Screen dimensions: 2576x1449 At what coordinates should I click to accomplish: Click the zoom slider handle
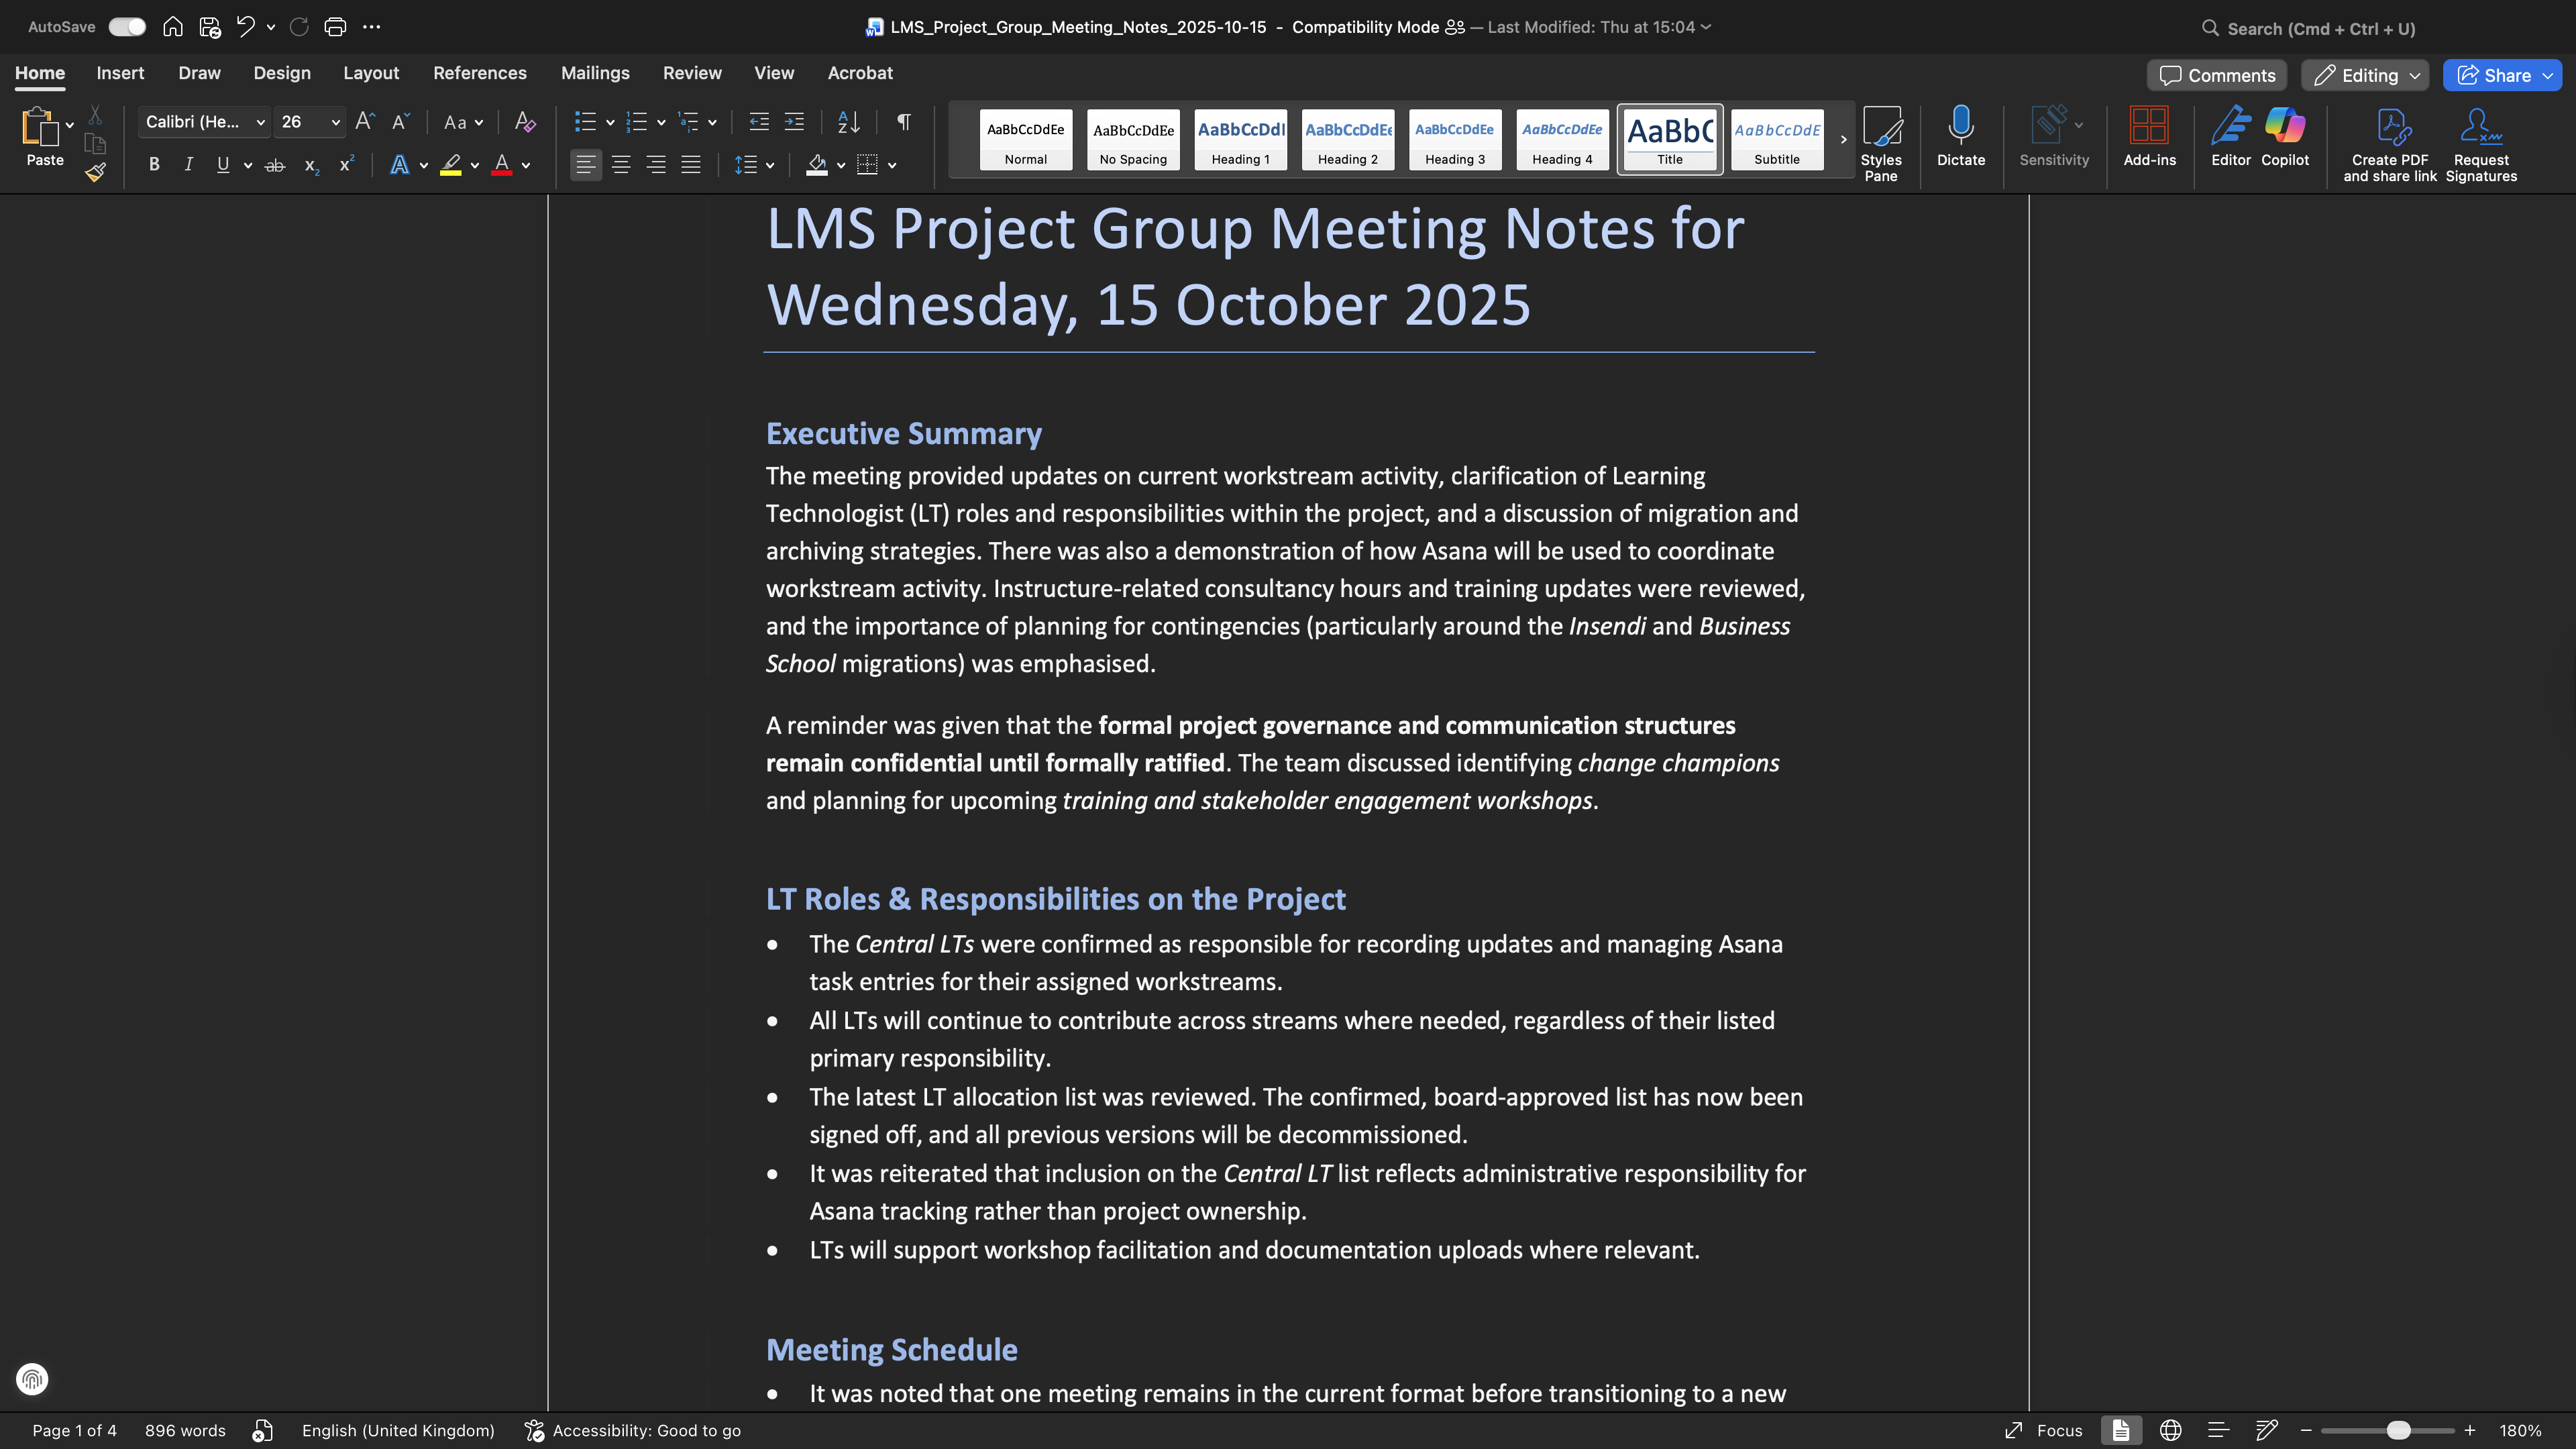click(x=2398, y=1431)
